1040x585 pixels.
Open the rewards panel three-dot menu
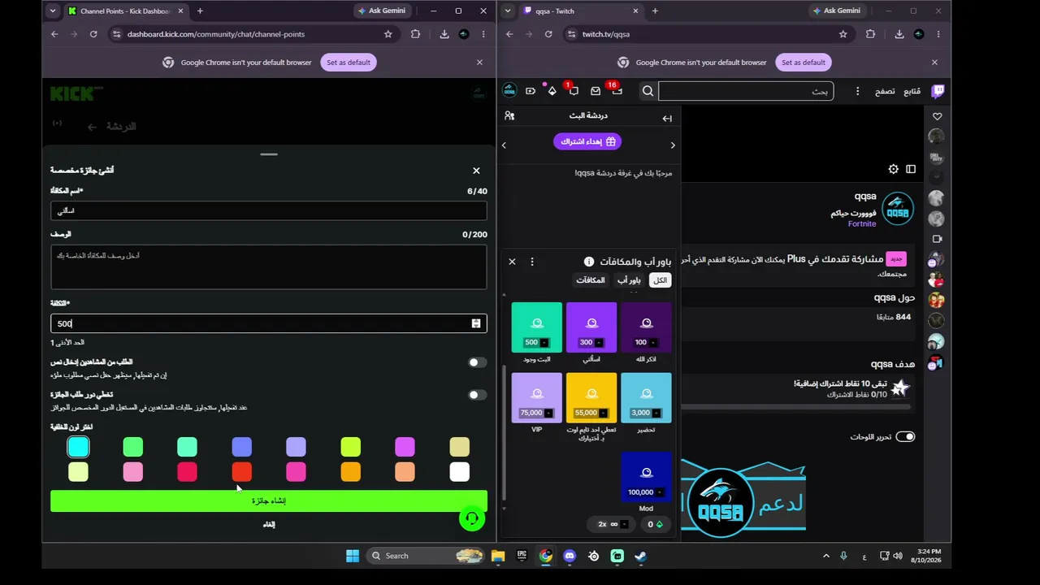532,262
